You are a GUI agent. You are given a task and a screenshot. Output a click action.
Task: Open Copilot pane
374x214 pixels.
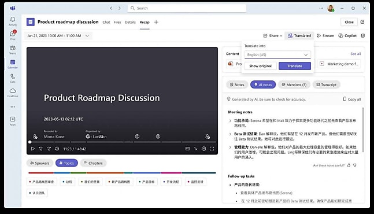coord(347,36)
